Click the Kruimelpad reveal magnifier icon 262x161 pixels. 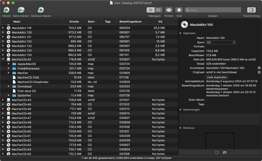click(259, 68)
